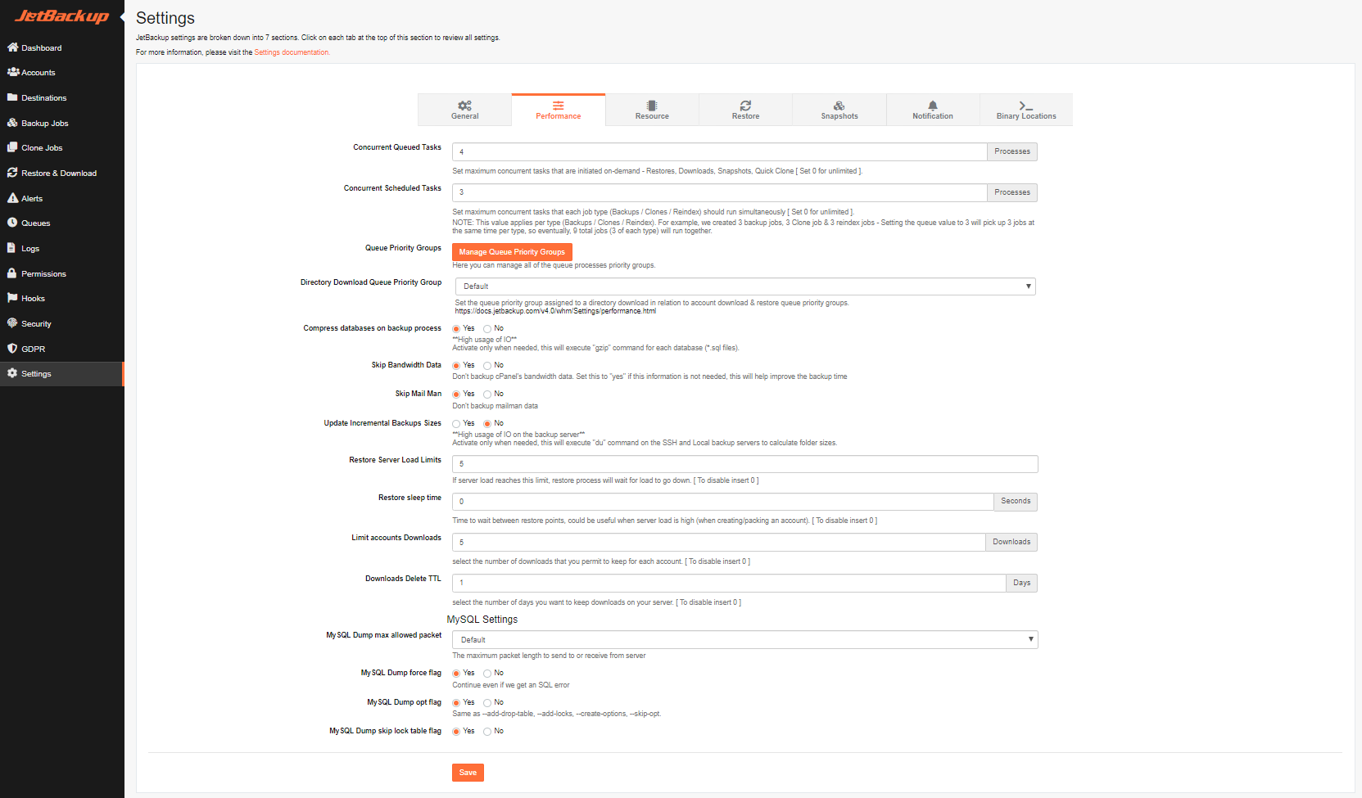
Task: Click the Binary Locations terminal icon
Action: [x=1026, y=106]
